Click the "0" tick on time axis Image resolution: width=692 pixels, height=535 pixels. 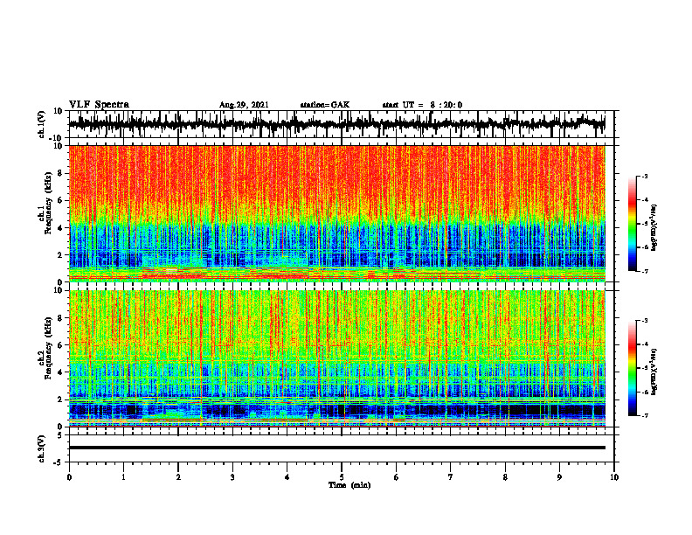(x=69, y=477)
